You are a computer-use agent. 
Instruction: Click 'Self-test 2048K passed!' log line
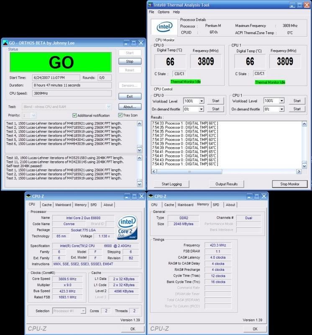pyautogui.click(x=24, y=166)
